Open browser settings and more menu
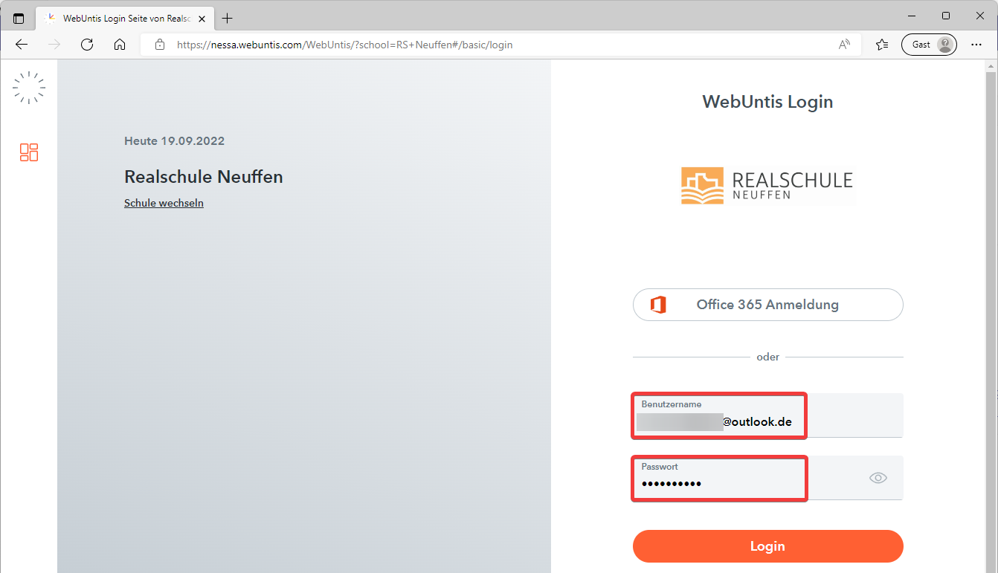 (976, 45)
